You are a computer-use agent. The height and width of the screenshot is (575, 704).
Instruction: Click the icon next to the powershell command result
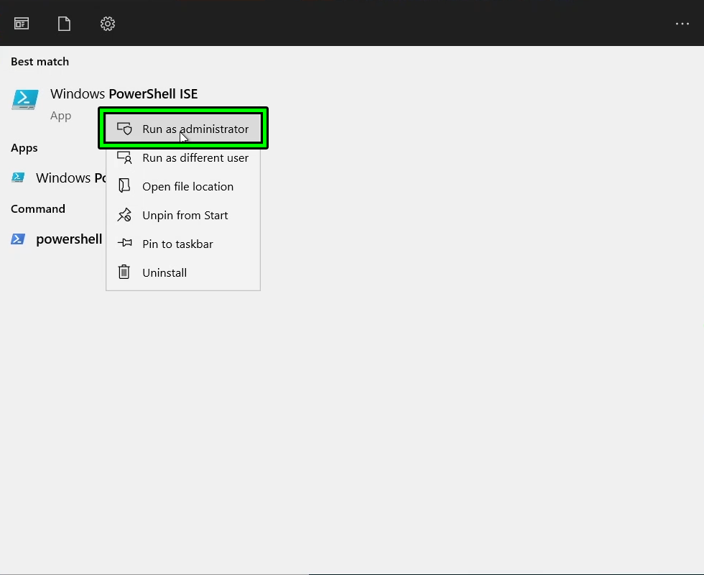coord(17,239)
